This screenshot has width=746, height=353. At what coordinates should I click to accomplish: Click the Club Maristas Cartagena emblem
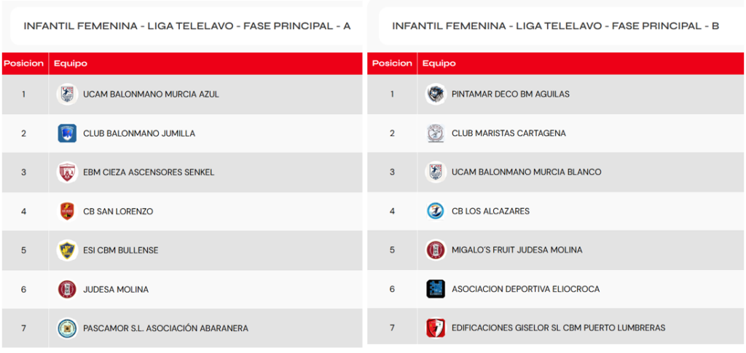point(436,133)
